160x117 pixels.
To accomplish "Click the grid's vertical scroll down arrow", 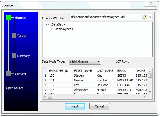I will coord(150,92).
